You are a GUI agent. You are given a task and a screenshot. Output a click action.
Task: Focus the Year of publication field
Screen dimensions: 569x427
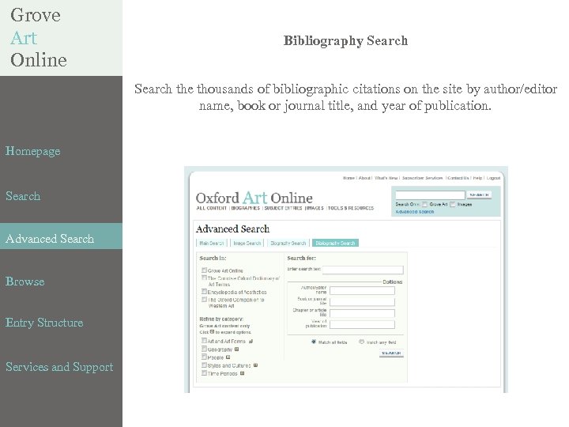pos(362,325)
